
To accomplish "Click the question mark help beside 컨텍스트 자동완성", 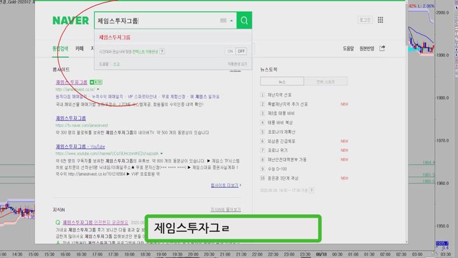I will point(162,52).
